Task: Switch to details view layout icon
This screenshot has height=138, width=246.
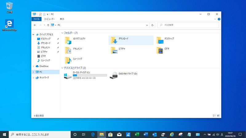Action: coord(214,116)
